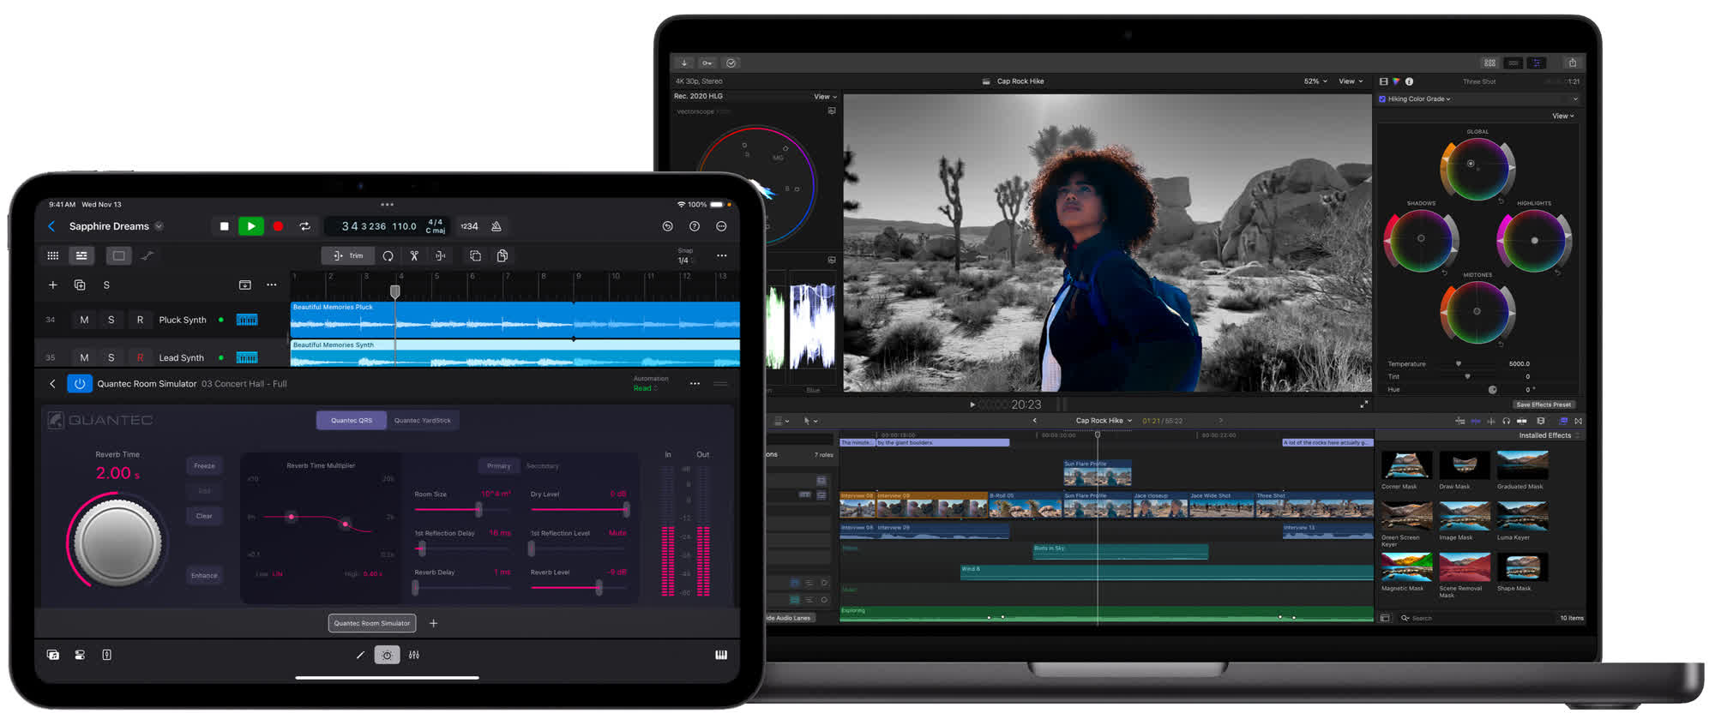The width and height of the screenshot is (1715, 719).
Task: Select the Primary tab in Quantec
Action: (499, 466)
